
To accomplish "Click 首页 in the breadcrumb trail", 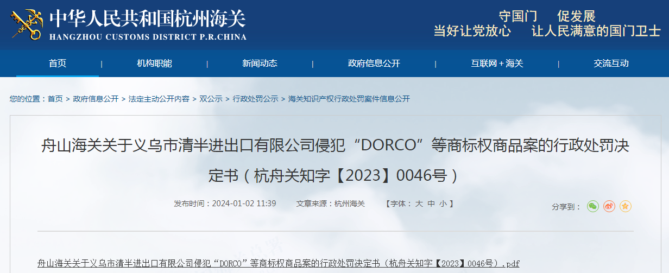I will point(55,99).
